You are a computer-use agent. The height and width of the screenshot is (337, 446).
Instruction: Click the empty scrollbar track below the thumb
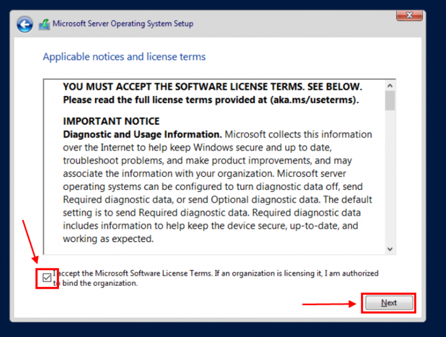390,177
